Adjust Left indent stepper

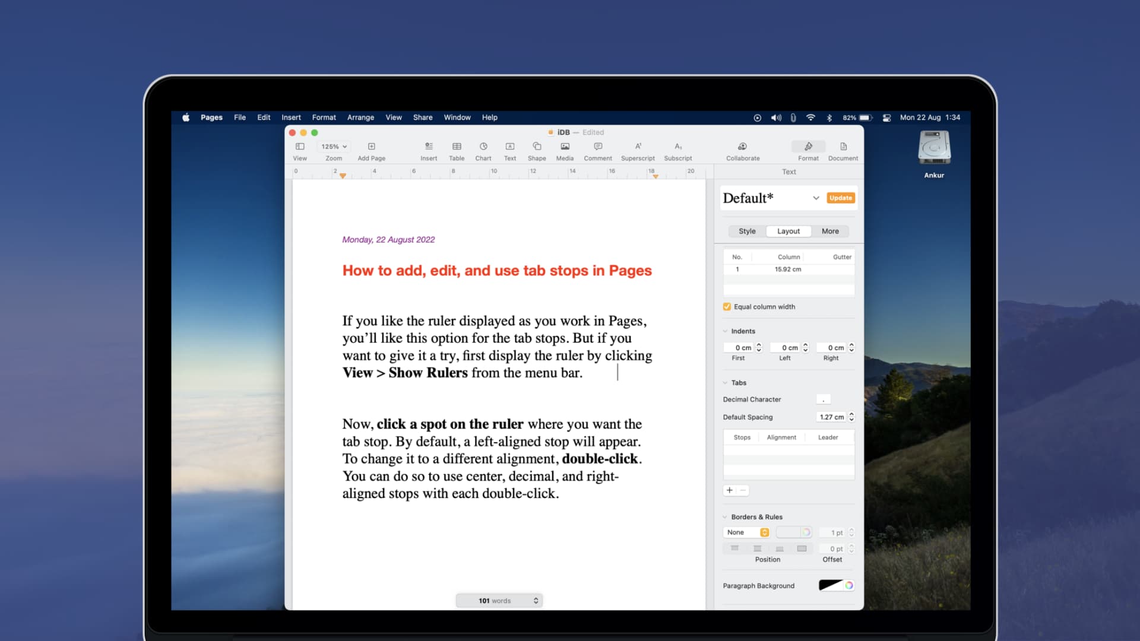[806, 348]
